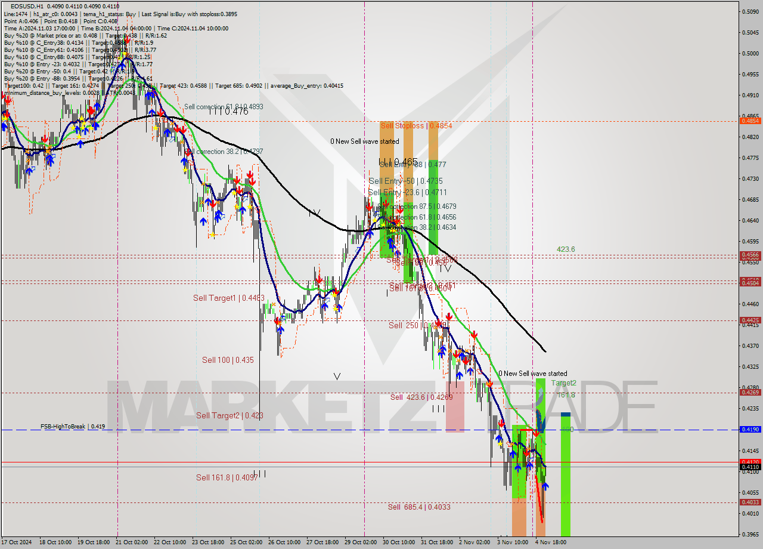Screen dimensions: 763x549
Task: Click the 0.5000 price scale value
Action: 750,53
